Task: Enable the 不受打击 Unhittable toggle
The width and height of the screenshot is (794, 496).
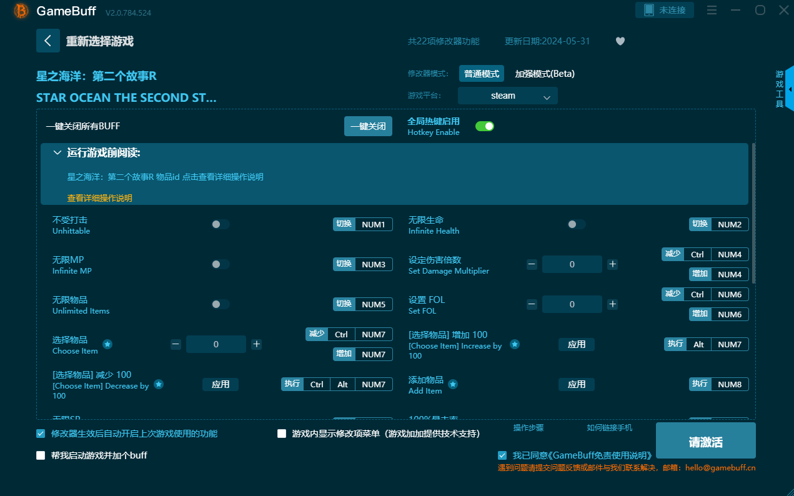Action: 220,224
